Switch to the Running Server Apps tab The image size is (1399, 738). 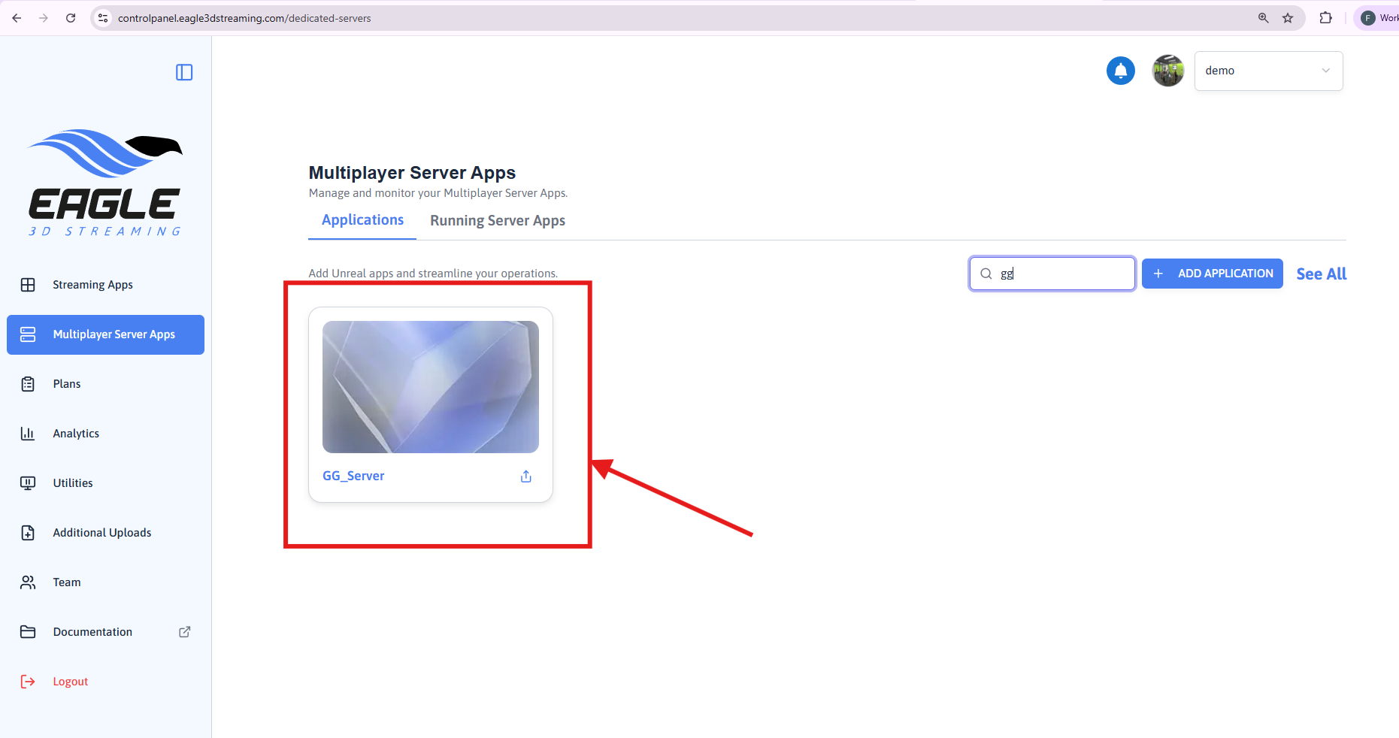coord(497,221)
